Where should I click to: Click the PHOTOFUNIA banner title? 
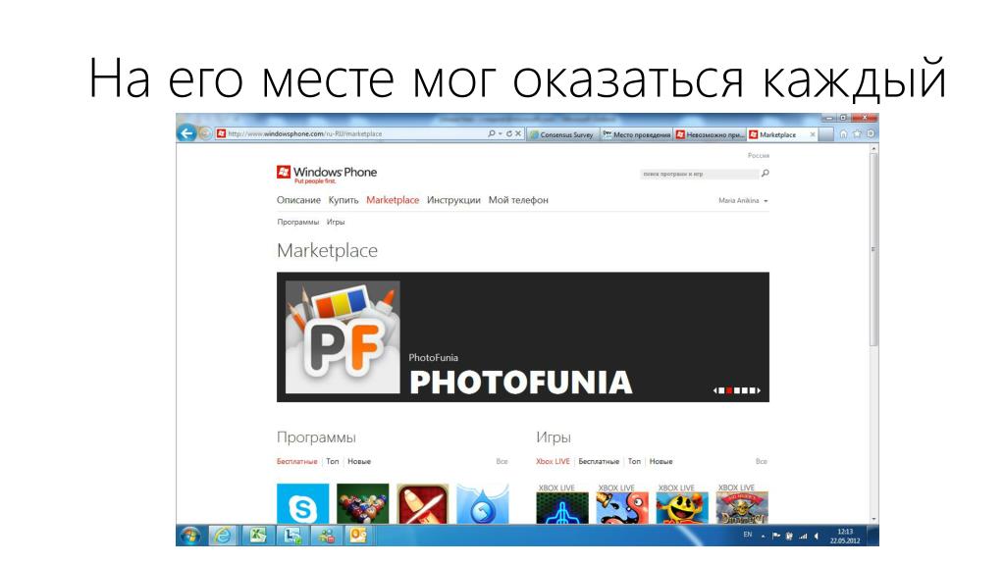click(520, 382)
